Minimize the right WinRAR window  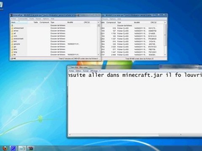coord(155,15)
